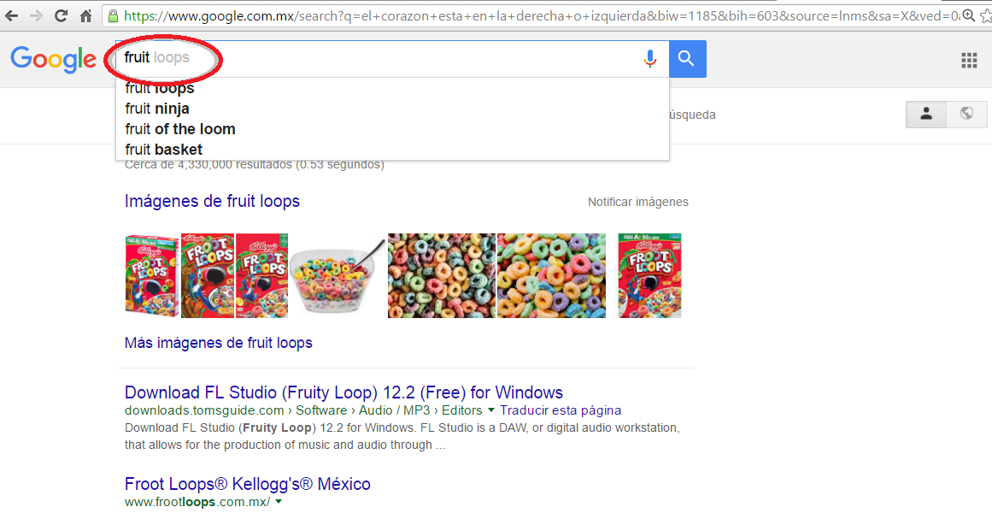Screen dimensions: 992x513
Task: Click the FL Studio result description snippet
Action: click(402, 436)
